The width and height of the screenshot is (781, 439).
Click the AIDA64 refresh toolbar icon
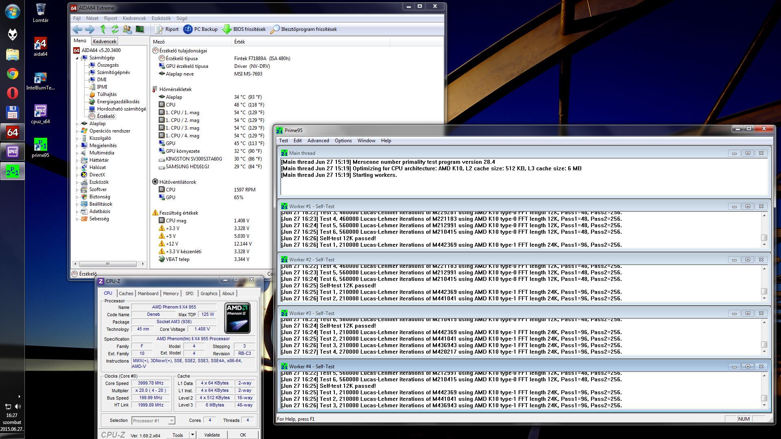point(115,29)
